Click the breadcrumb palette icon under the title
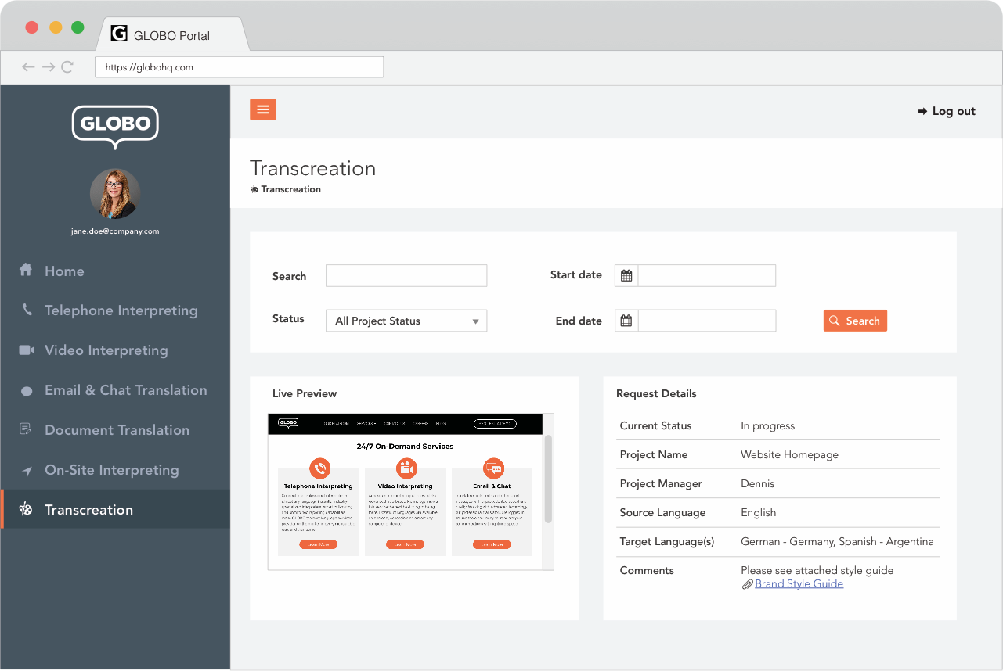 click(x=254, y=189)
